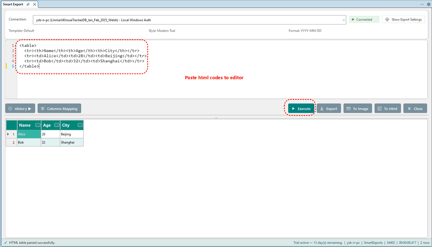The height and width of the screenshot is (247, 432).
Task: Click the Template: Default label
Action: (21, 31)
